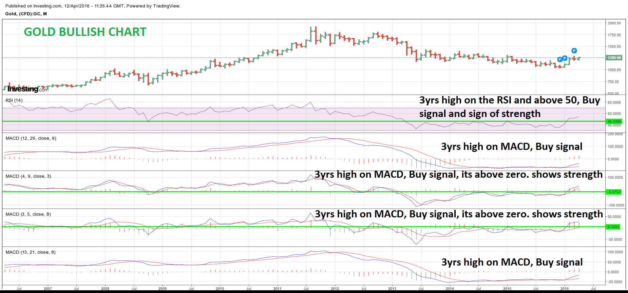628x293 pixels.
Task: Click the 2014 label on the time axis
Action: coord(450,289)
